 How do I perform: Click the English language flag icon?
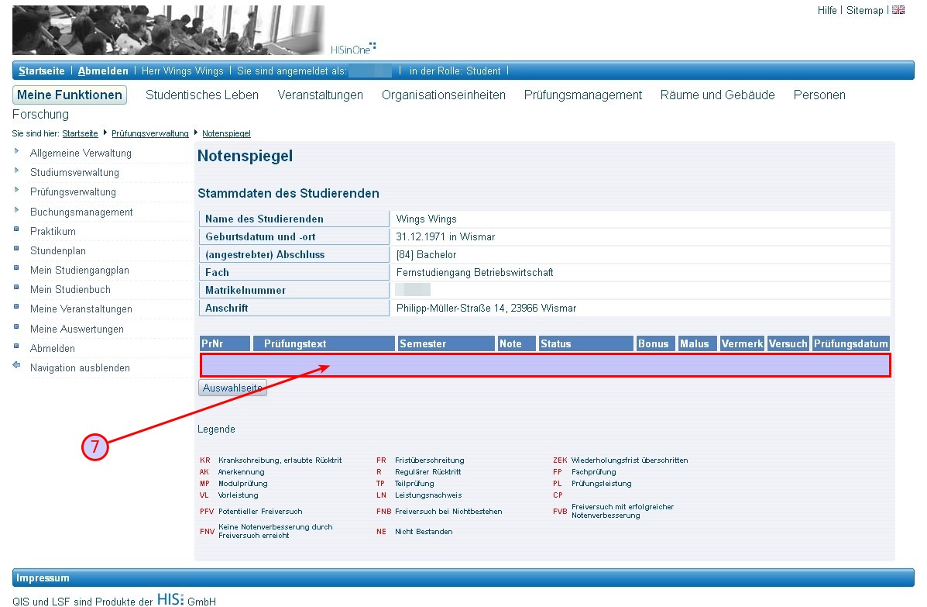coord(898,10)
